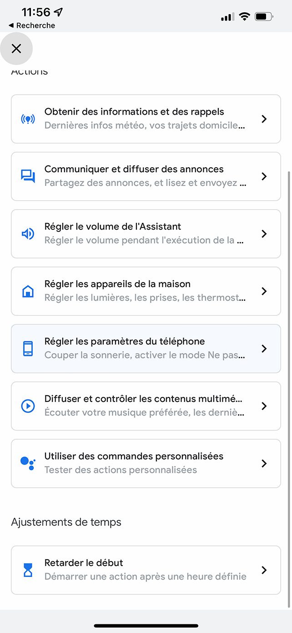292x633 pixels.
Task: Tap the phone icon for phone settings
Action: tap(28, 349)
